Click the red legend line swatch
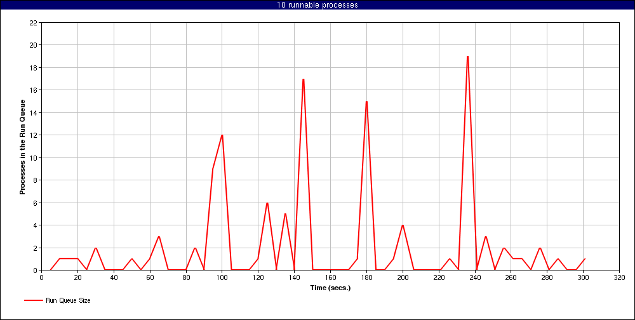Image resolution: width=635 pixels, height=320 pixels. [34, 300]
